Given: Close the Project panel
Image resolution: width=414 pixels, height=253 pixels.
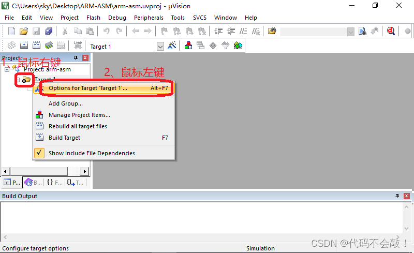Looking at the screenshot, I should point(85,58).
